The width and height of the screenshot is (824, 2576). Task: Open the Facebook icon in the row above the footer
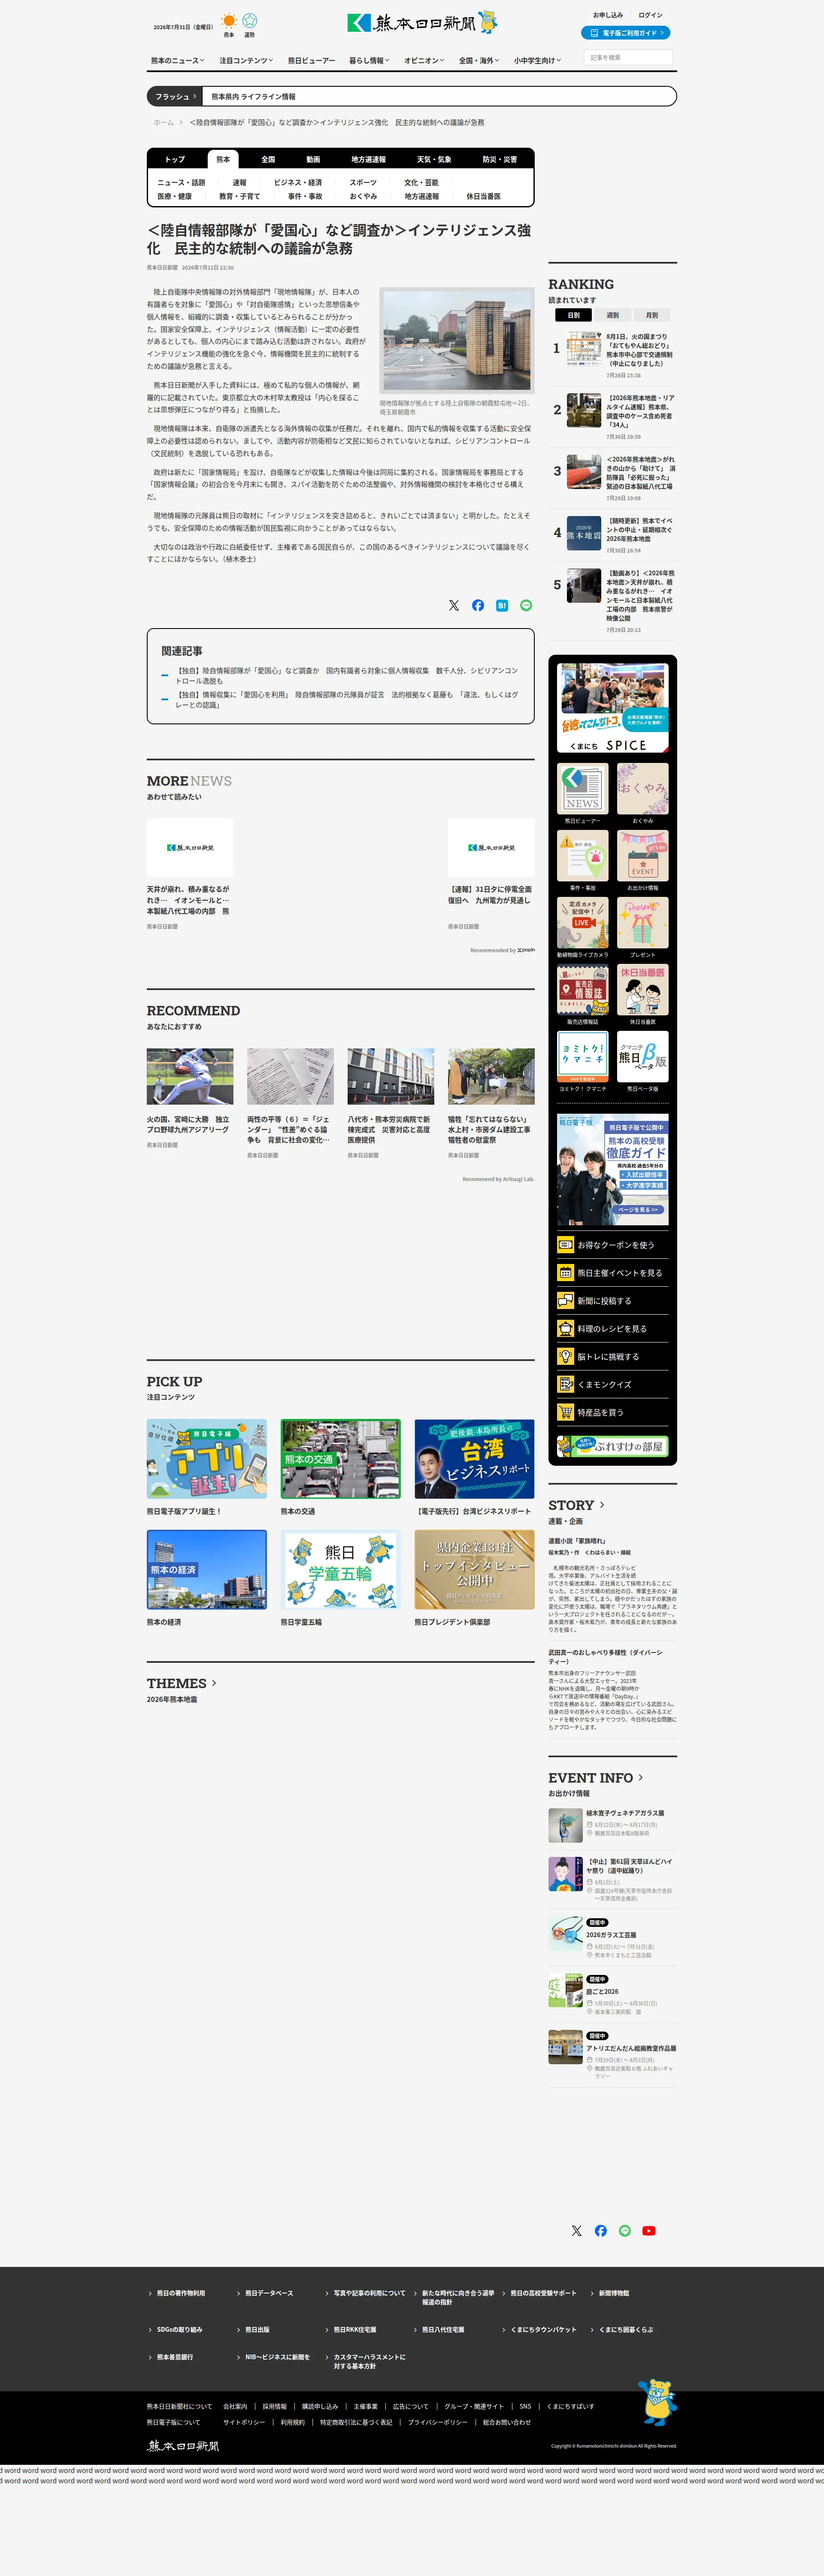600,2231
